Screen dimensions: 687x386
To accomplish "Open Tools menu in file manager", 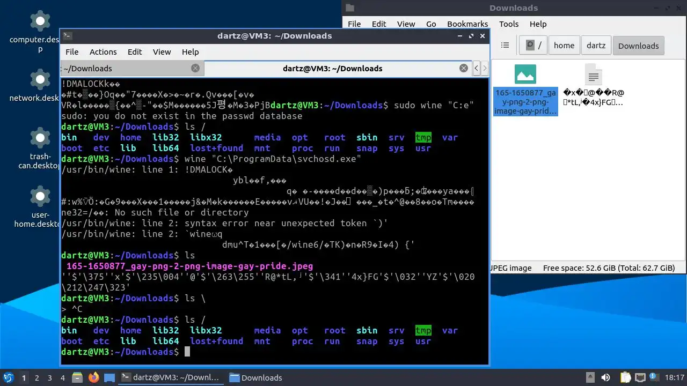I will tap(509, 24).
